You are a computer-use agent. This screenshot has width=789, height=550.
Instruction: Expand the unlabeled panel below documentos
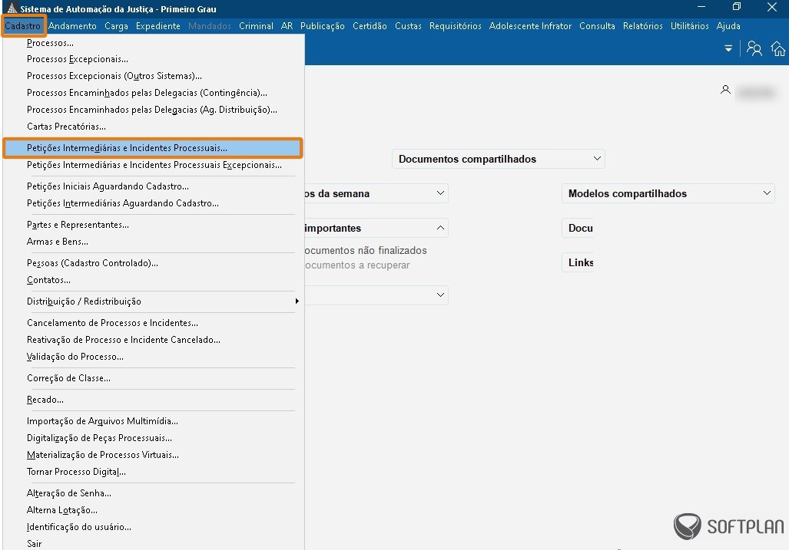pyautogui.click(x=440, y=295)
